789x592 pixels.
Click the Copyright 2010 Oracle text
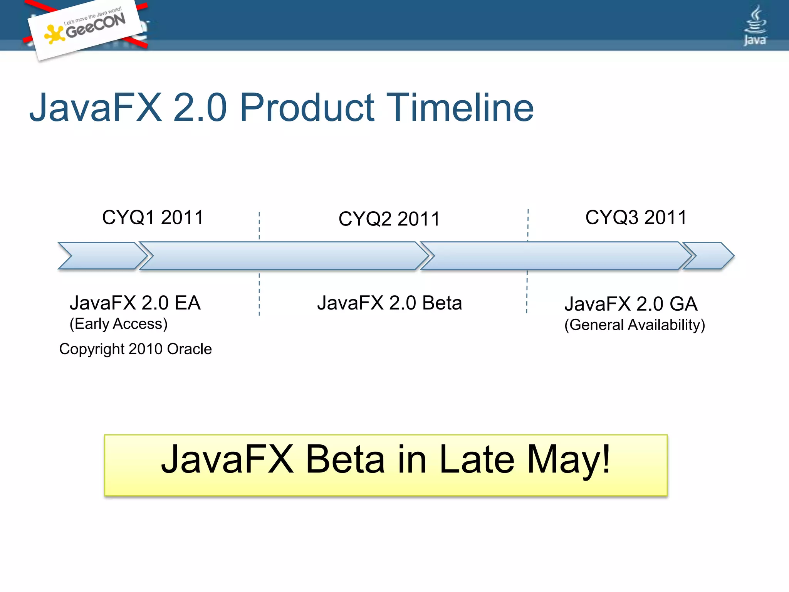coord(135,349)
